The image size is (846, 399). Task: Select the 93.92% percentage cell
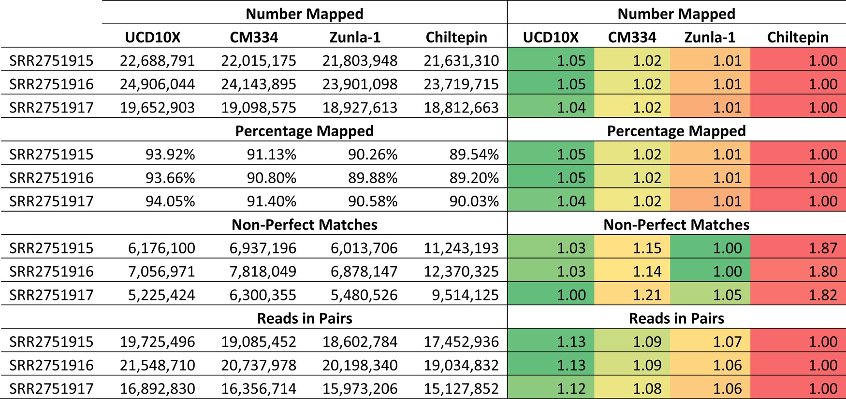170,154
